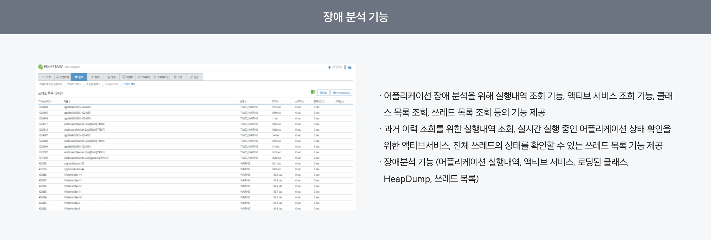The image size is (711, 240).
Task: Click the blue lightning bolt icon
Action: coord(329,67)
